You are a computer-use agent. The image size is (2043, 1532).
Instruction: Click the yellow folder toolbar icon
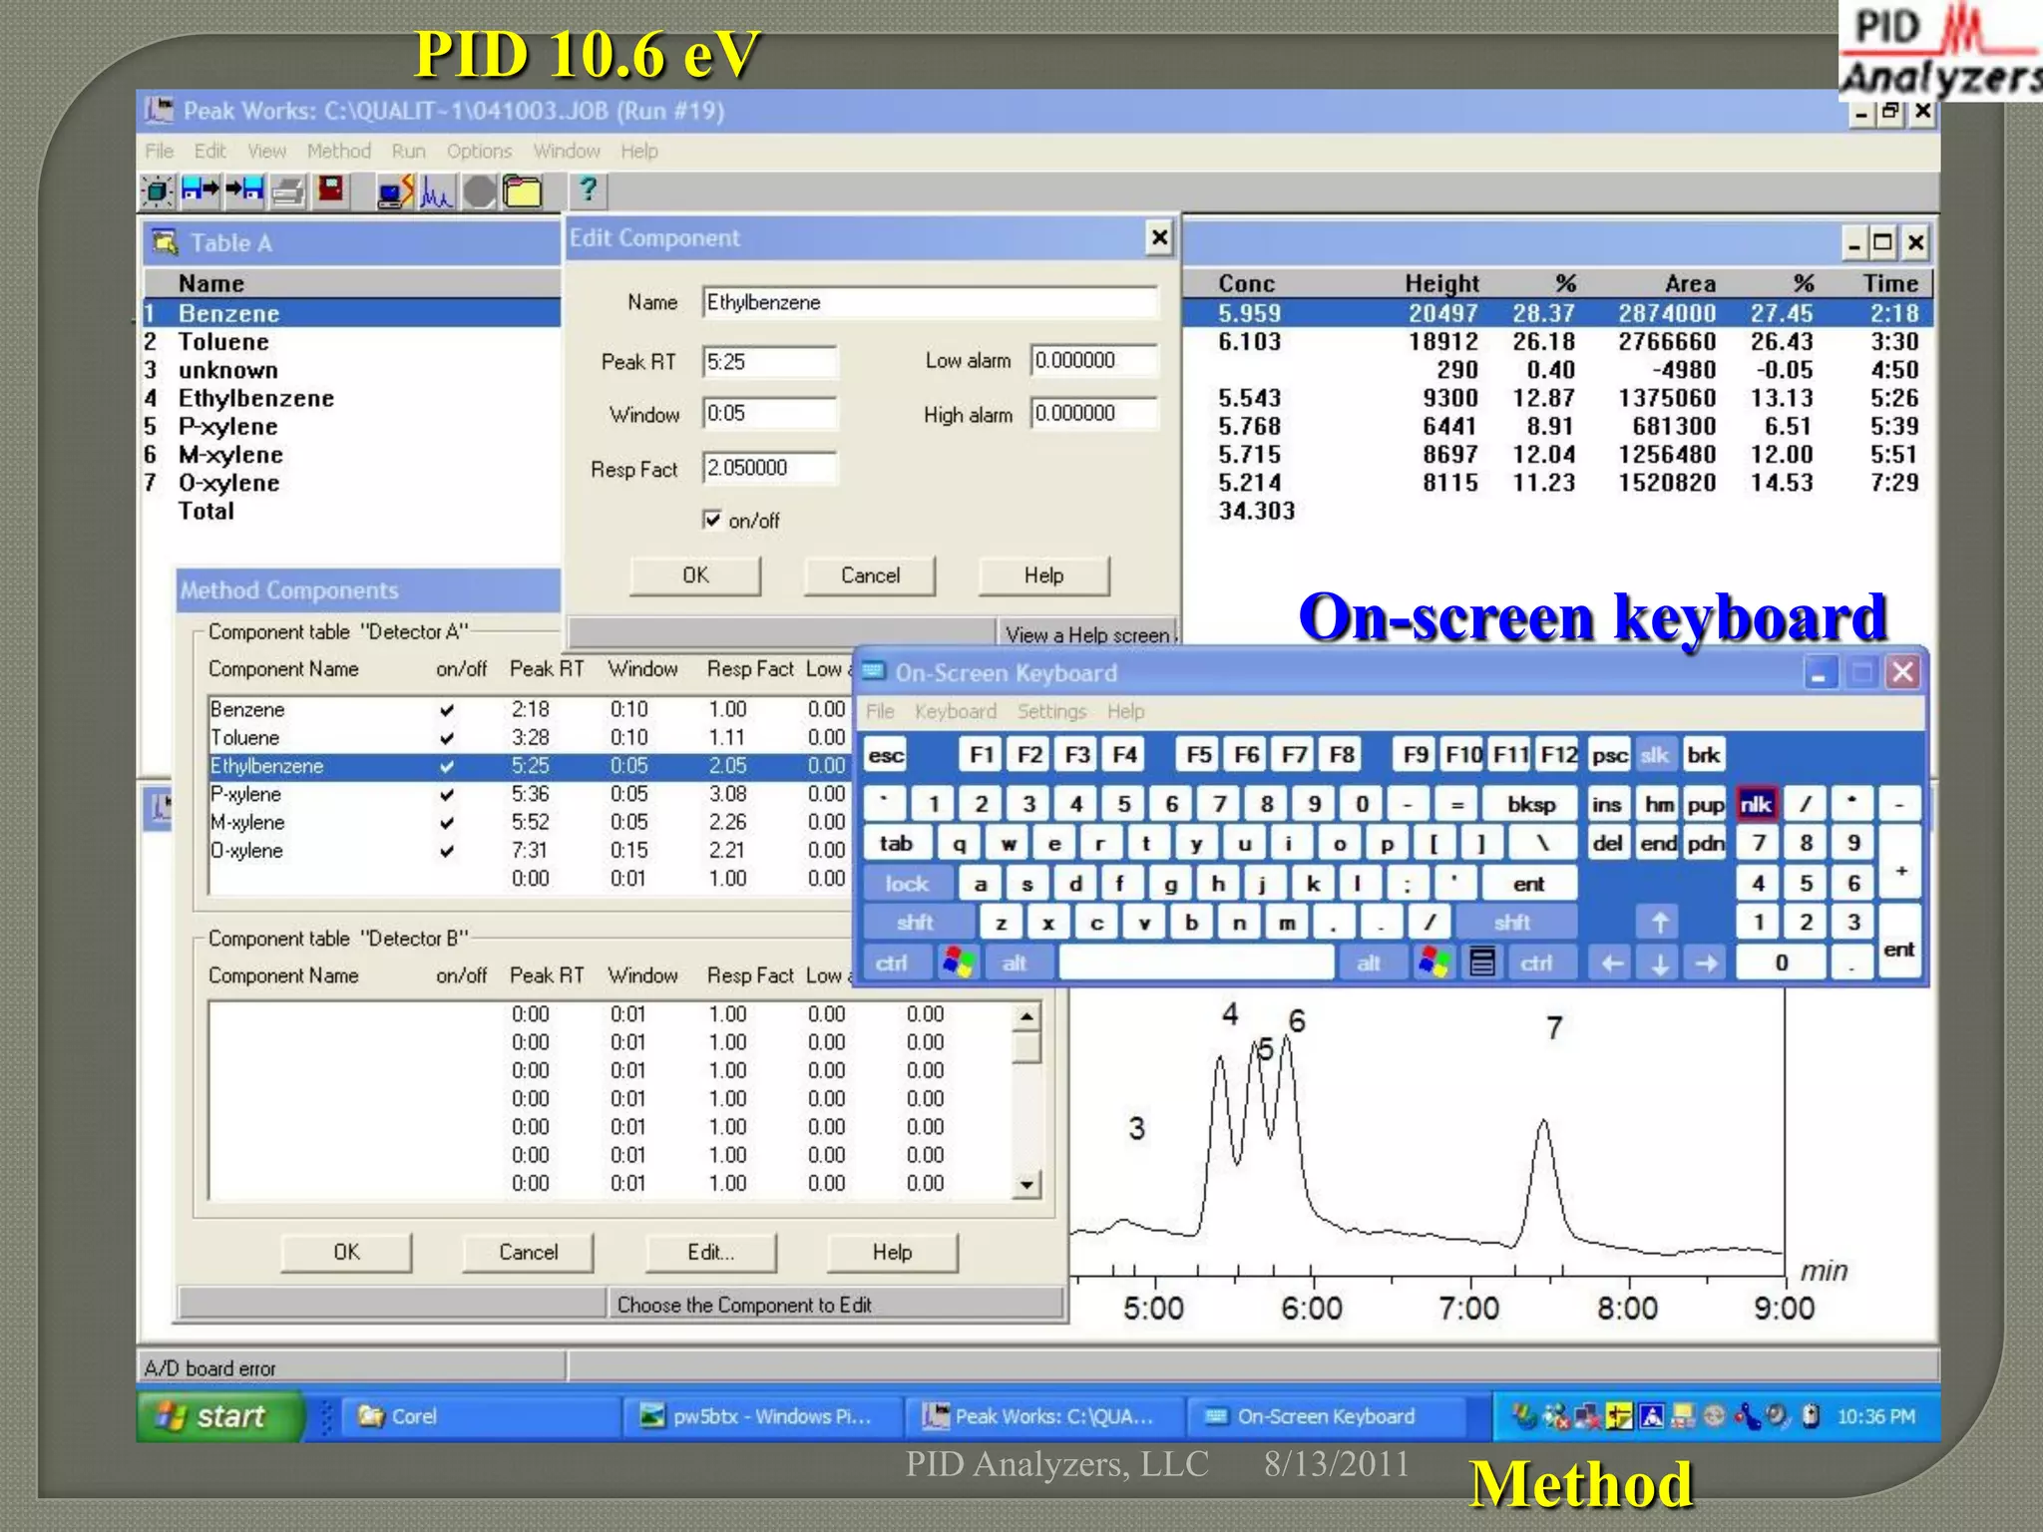[x=522, y=191]
